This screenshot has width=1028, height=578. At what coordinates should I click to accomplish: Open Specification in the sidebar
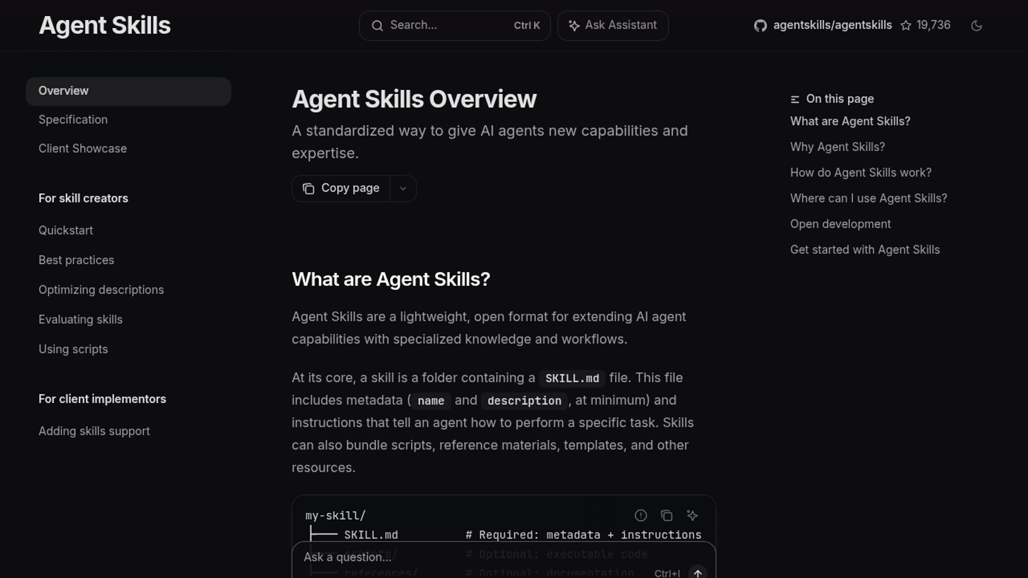(73, 120)
